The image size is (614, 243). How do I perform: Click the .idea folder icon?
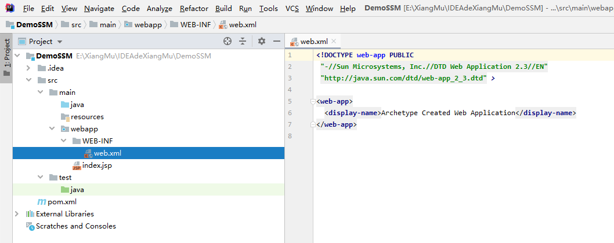click(x=42, y=68)
